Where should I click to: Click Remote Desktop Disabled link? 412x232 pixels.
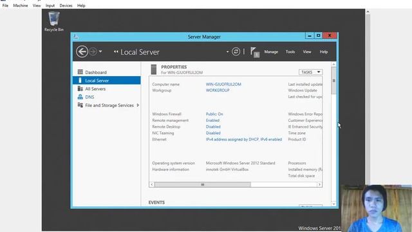coord(213,126)
